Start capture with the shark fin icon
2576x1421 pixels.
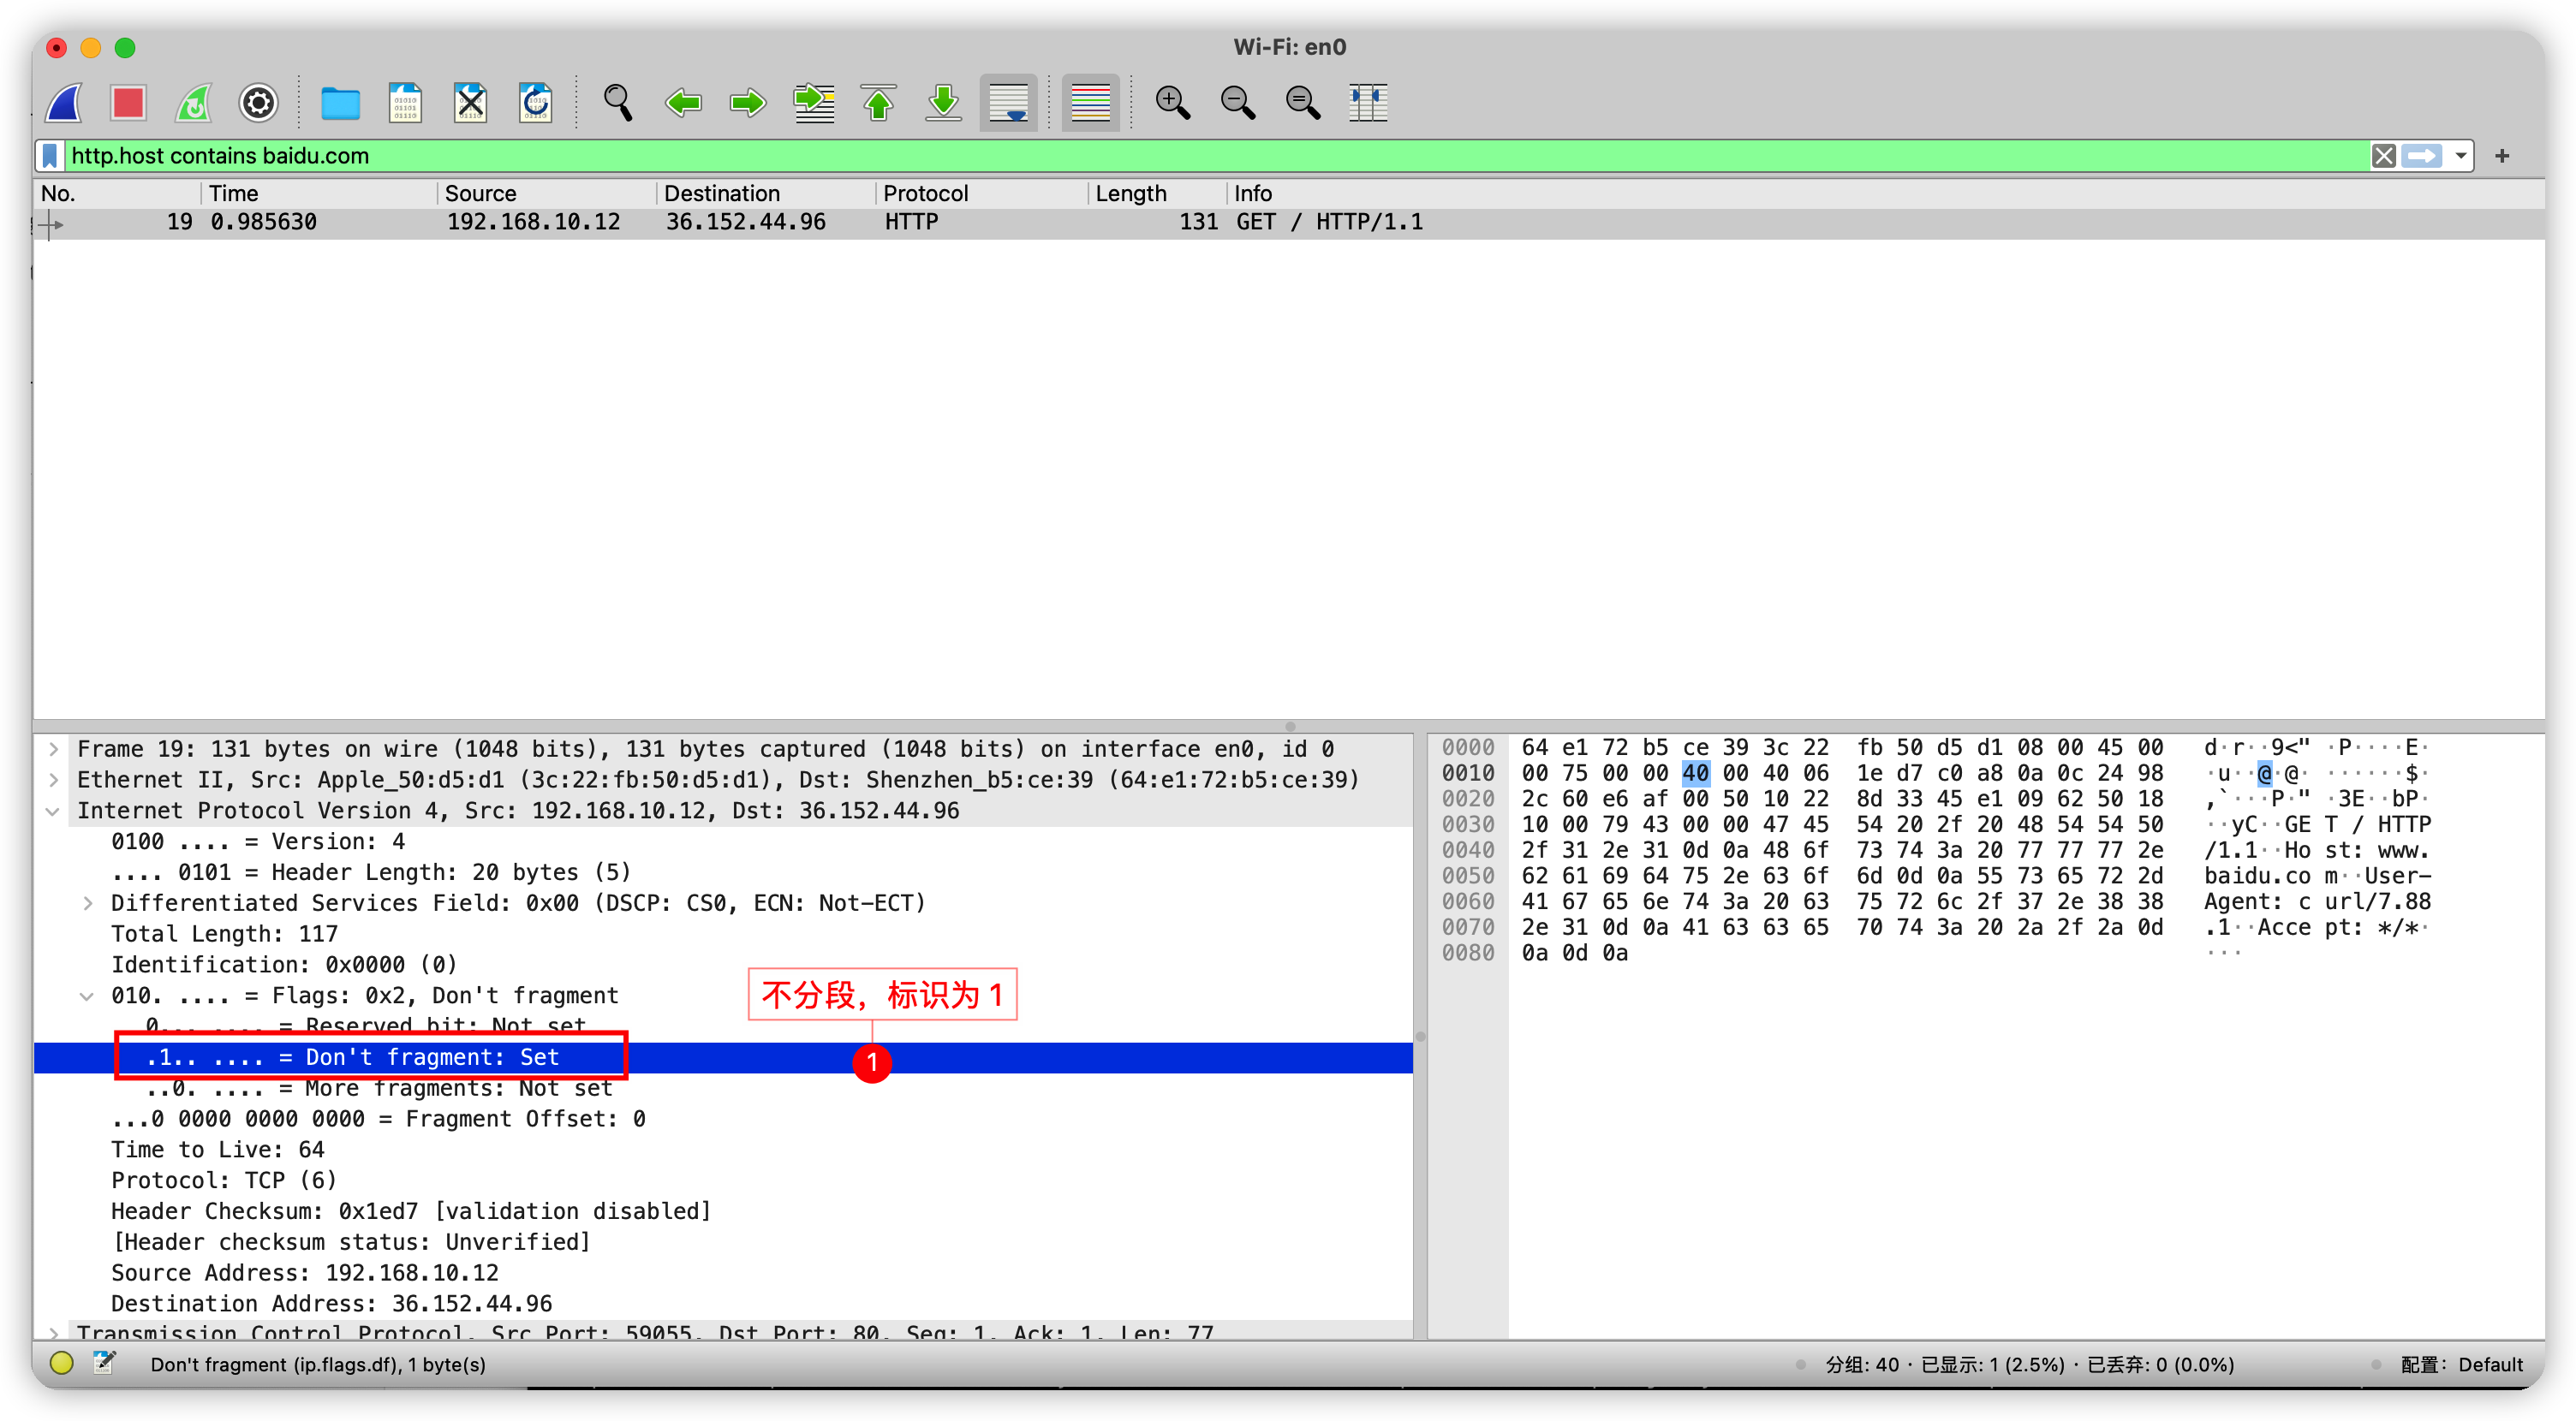(65, 103)
